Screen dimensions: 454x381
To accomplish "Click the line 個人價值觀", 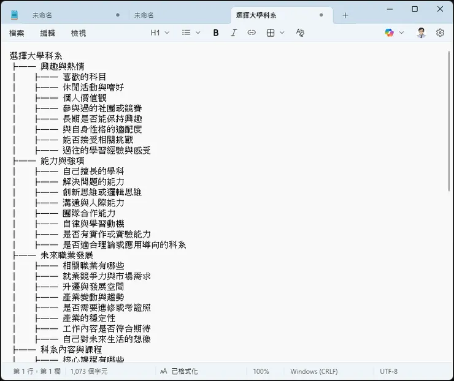I will point(85,98).
